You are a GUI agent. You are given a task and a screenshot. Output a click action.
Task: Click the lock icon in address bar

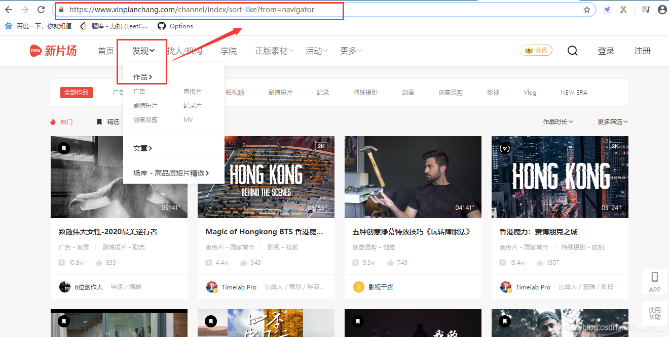[61, 10]
